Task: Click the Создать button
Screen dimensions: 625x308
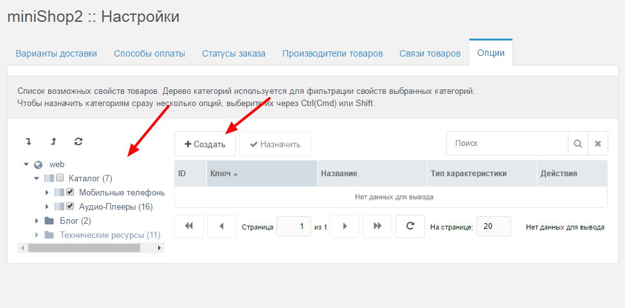Action: 205,144
